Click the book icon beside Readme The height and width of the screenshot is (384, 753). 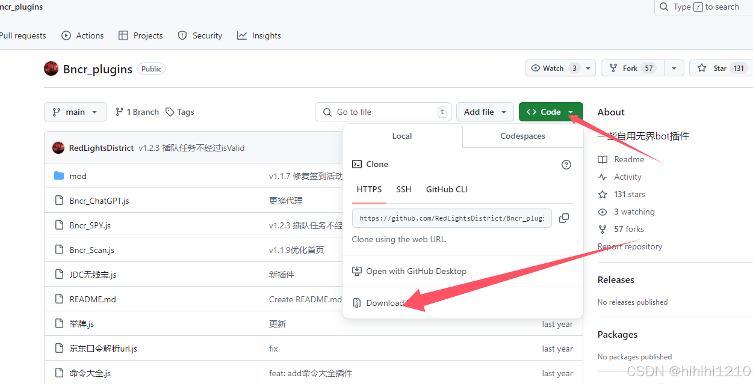coord(603,159)
